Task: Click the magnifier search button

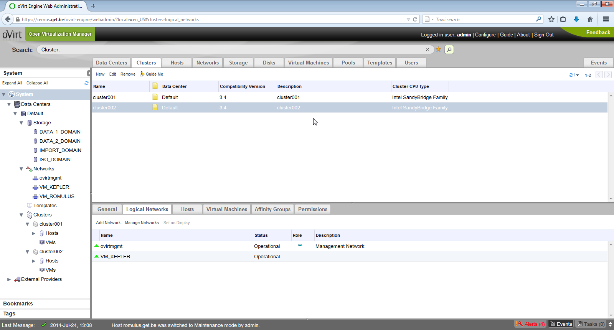Action: click(449, 49)
